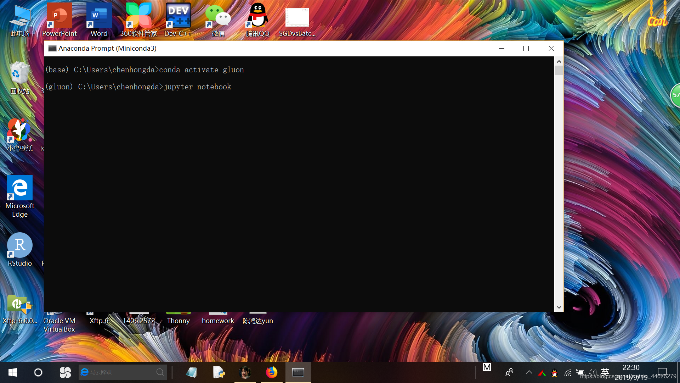This screenshot has height=383, width=680.
Task: Click the search magnifier in taskbar box
Action: [x=160, y=372]
